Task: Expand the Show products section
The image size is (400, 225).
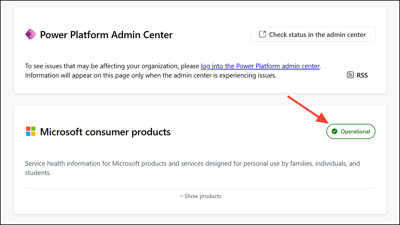Action: [x=203, y=196]
